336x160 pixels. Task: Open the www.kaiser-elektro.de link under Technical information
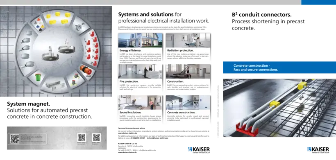127,133
